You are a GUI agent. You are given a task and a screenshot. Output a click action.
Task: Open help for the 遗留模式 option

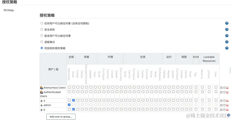tap(227, 42)
